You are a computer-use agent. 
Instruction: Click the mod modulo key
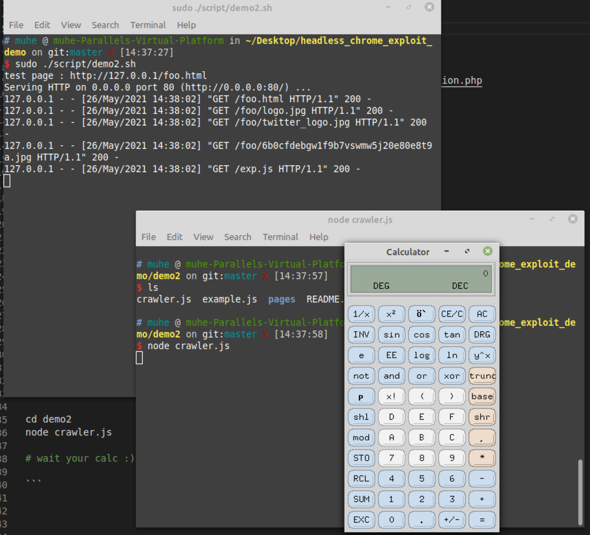click(361, 438)
